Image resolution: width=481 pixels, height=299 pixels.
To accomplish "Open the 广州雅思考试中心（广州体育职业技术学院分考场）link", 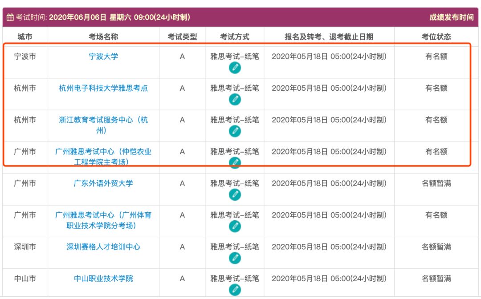I will click(103, 220).
